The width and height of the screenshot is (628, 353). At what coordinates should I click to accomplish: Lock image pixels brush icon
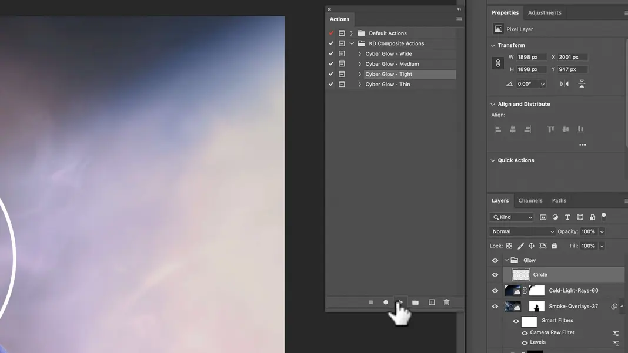[520, 246]
